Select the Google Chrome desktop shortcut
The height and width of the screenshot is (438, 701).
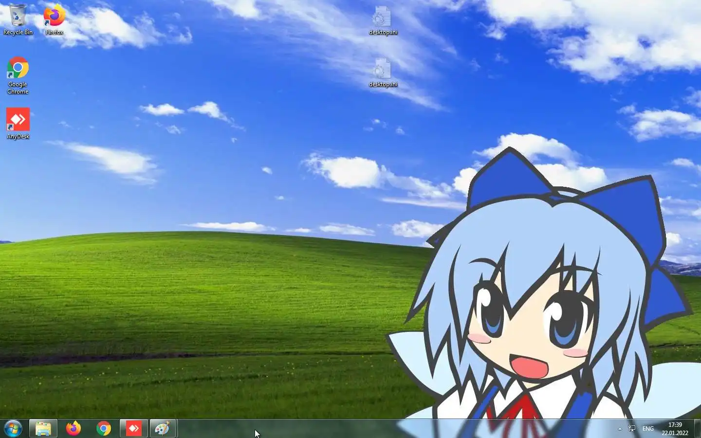[x=18, y=75]
